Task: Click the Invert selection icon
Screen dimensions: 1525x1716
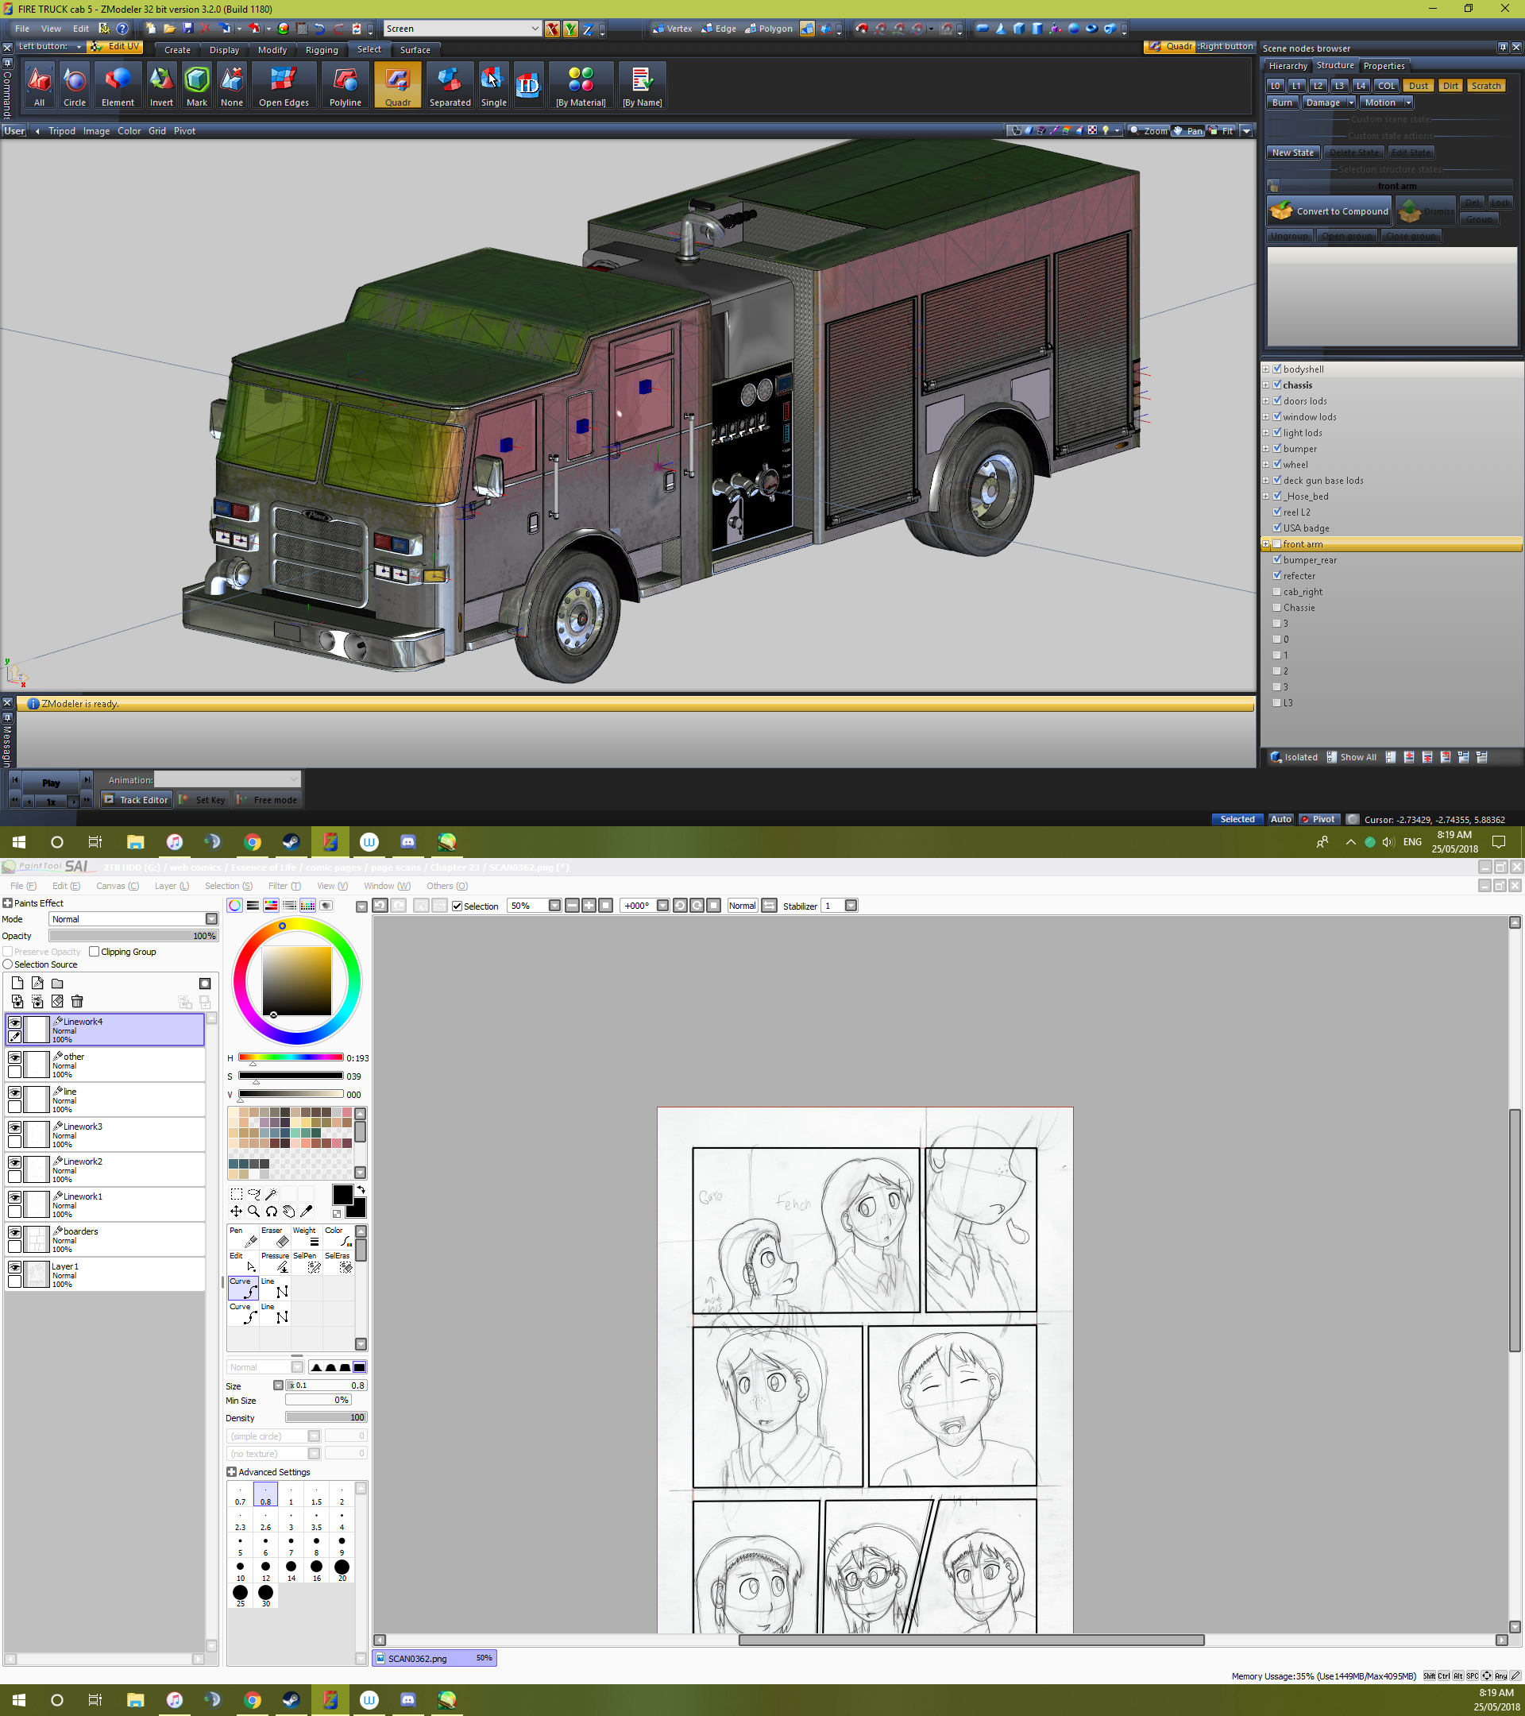Action: (x=161, y=85)
